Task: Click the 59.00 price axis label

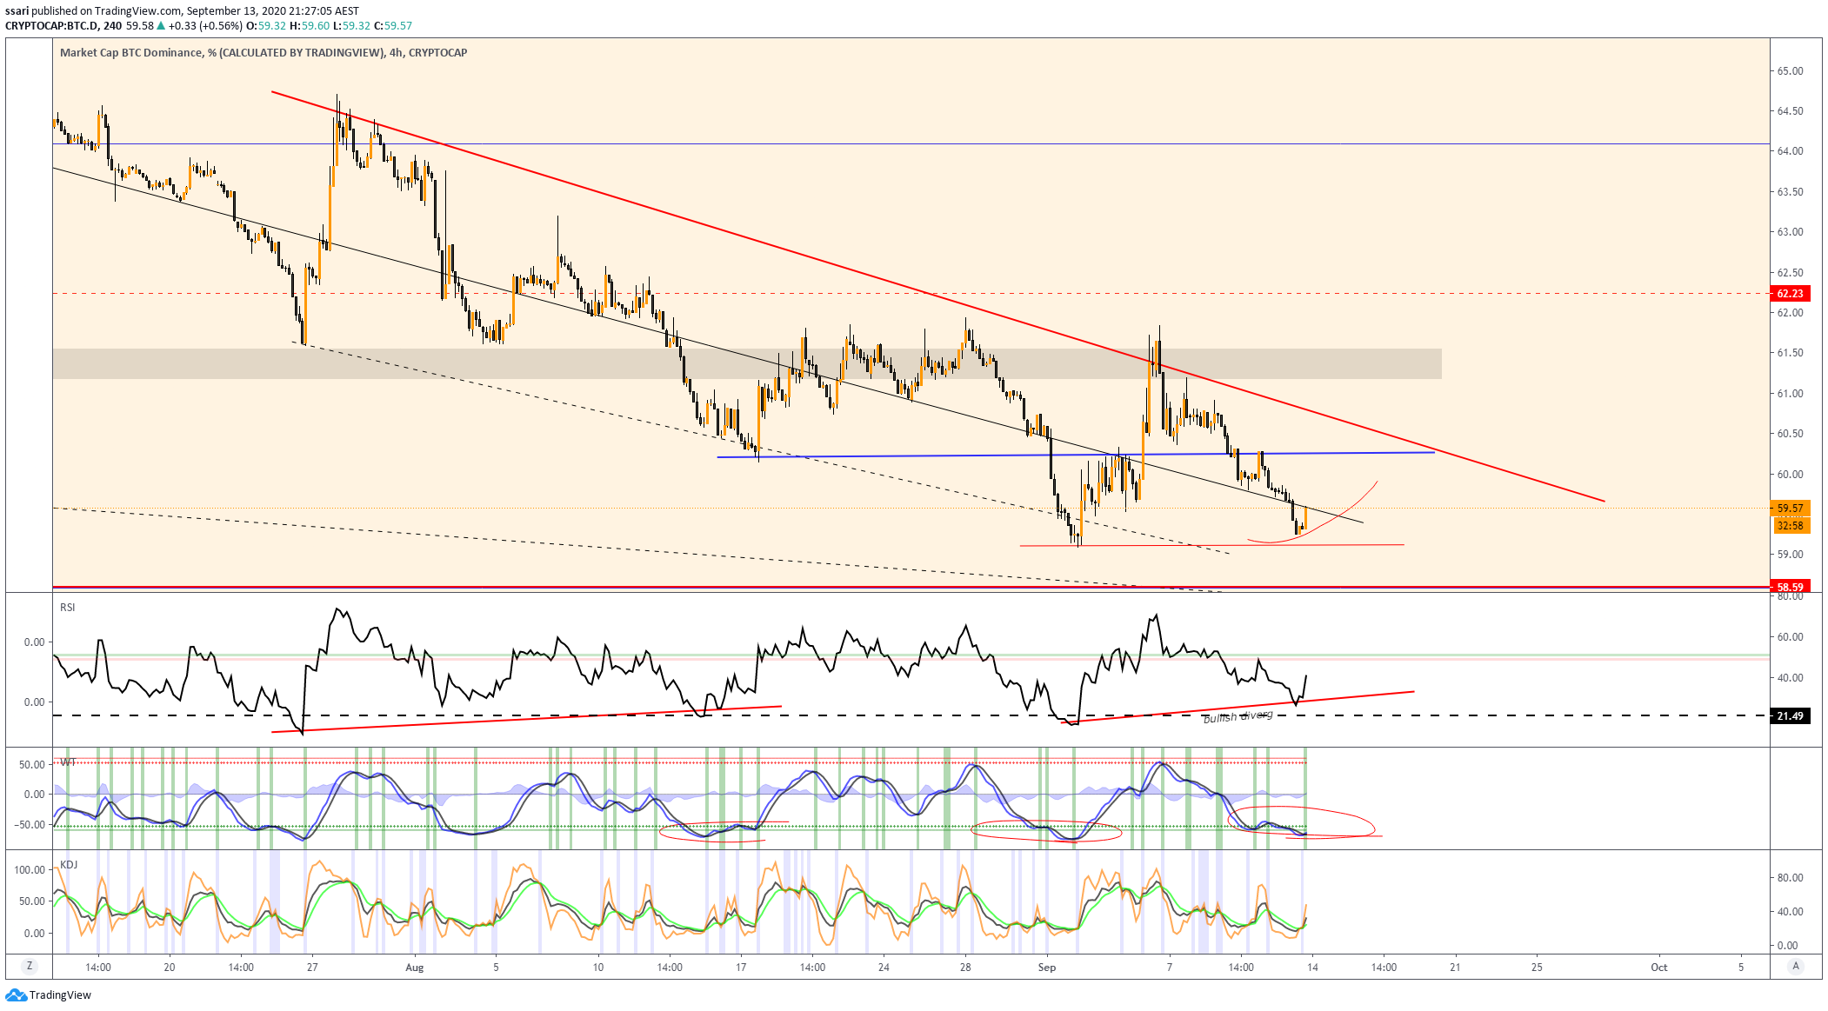Action: tap(1791, 555)
